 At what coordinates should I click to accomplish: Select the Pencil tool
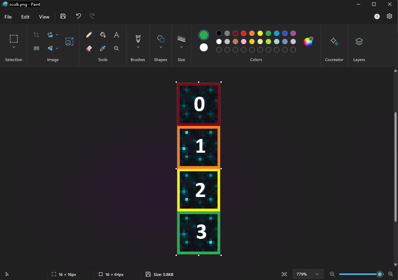tap(89, 35)
